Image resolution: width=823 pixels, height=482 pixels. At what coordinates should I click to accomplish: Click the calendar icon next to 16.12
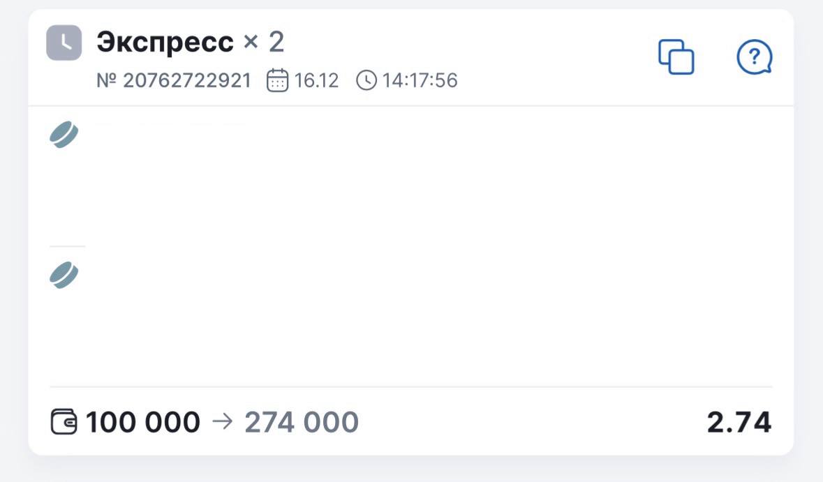277,81
